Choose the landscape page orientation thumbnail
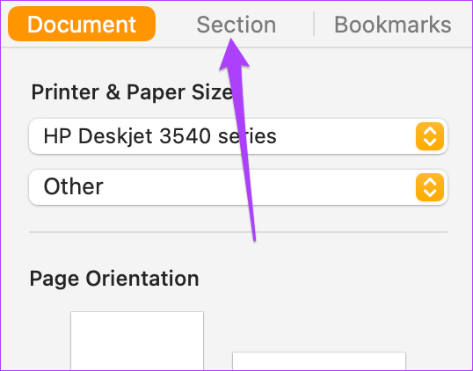473x371 pixels. pos(319,361)
